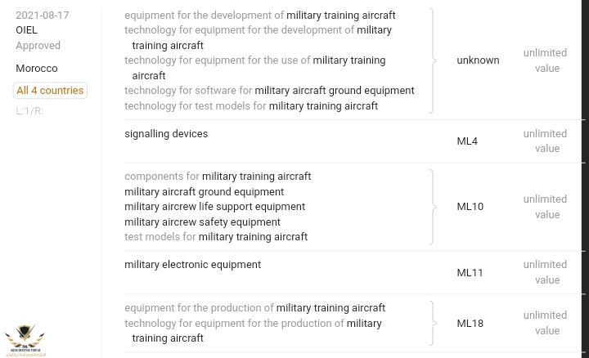Open the military electronic equipment entry
Viewport: 589px width, 358px height.
click(192, 264)
